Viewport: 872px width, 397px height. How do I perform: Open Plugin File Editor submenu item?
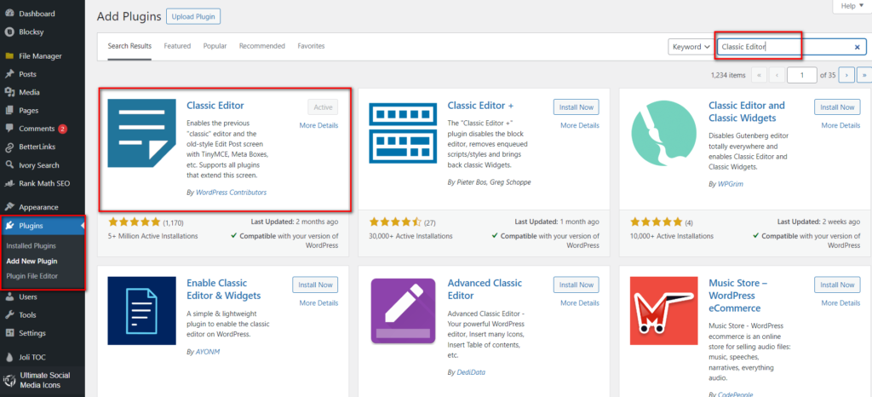pos(32,276)
